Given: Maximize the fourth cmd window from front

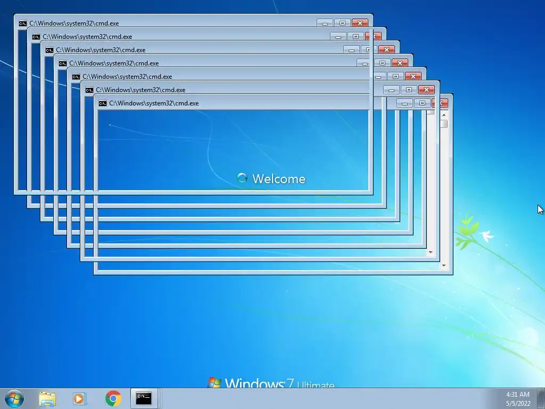Looking at the screenshot, I should (x=382, y=63).
